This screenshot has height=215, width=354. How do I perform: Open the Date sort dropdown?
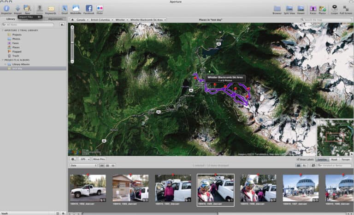pos(83,165)
